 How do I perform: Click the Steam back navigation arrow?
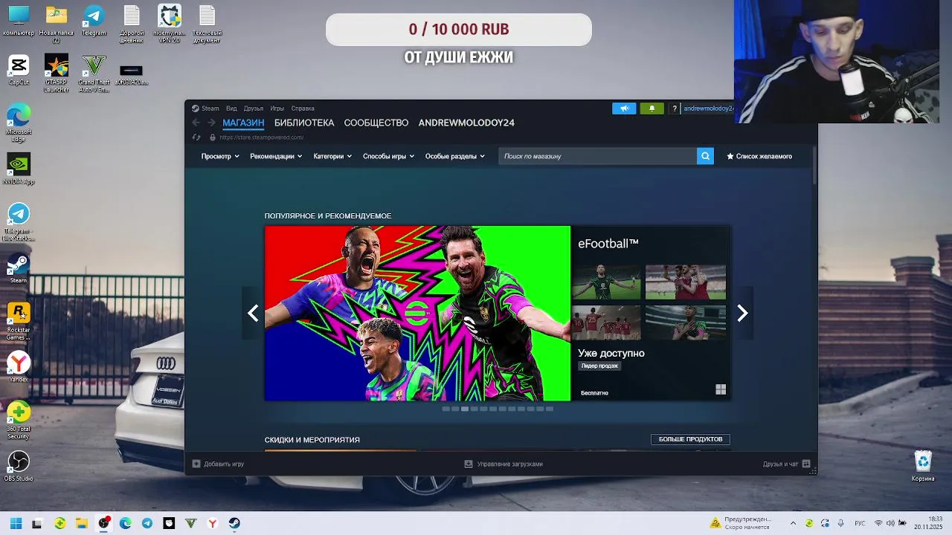pos(196,123)
